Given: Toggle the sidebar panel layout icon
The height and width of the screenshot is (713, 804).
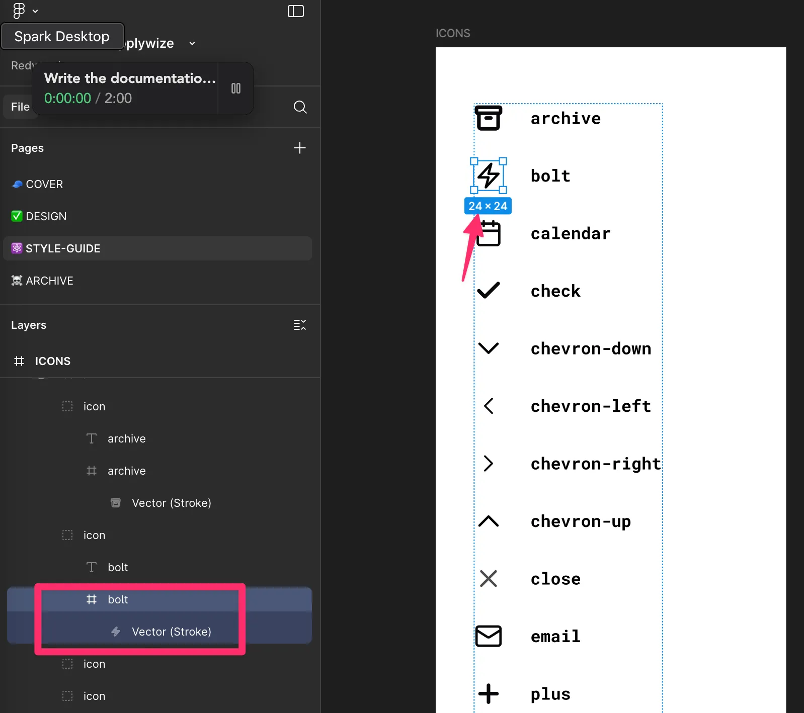Looking at the screenshot, I should coord(295,11).
